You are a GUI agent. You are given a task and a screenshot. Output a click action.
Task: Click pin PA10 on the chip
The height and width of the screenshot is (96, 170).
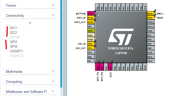[151, 31]
